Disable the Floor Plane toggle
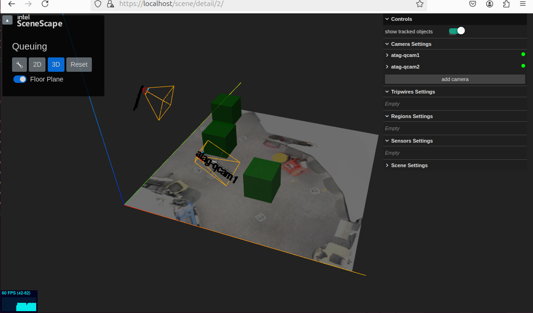Viewport: 533px width, 313px height. pos(19,79)
